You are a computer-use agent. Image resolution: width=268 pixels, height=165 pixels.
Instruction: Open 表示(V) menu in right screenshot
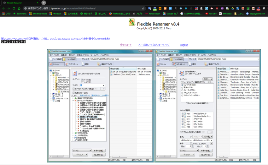[179, 55]
